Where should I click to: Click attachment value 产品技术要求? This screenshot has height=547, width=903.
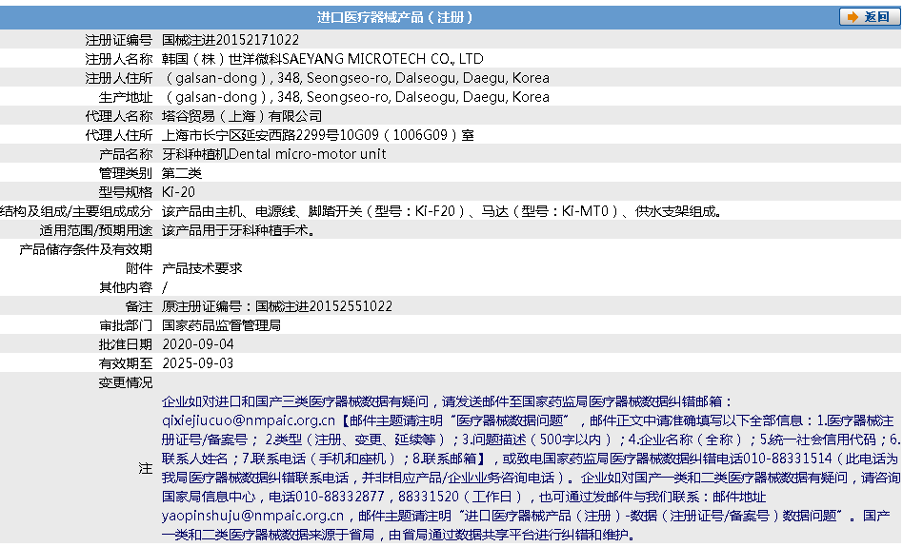(x=202, y=268)
